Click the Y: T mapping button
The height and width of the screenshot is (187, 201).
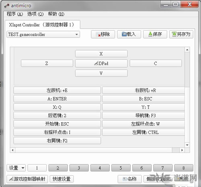[144, 107]
